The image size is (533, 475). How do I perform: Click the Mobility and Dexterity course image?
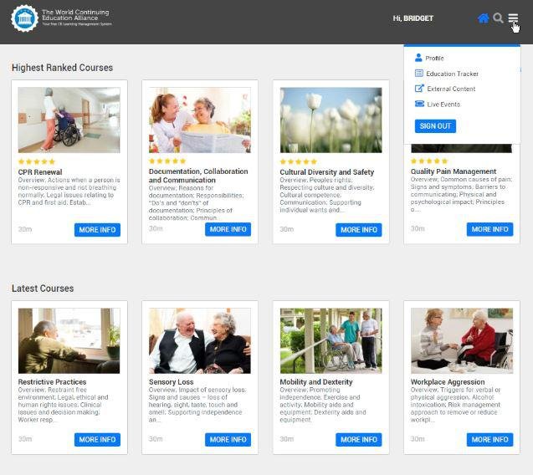click(x=331, y=341)
